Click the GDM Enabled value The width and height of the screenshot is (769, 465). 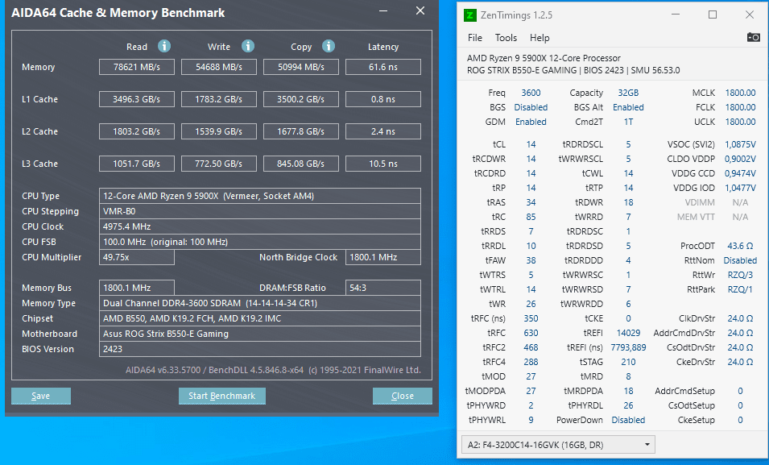[x=531, y=122]
